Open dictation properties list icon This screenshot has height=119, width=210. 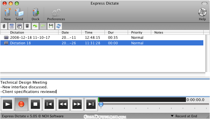pyautogui.click(x=12, y=26)
